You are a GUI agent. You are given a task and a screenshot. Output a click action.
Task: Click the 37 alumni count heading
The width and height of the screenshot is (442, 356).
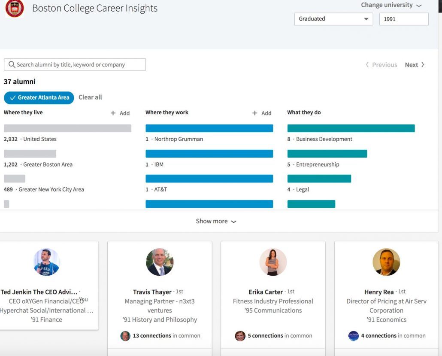tap(19, 82)
